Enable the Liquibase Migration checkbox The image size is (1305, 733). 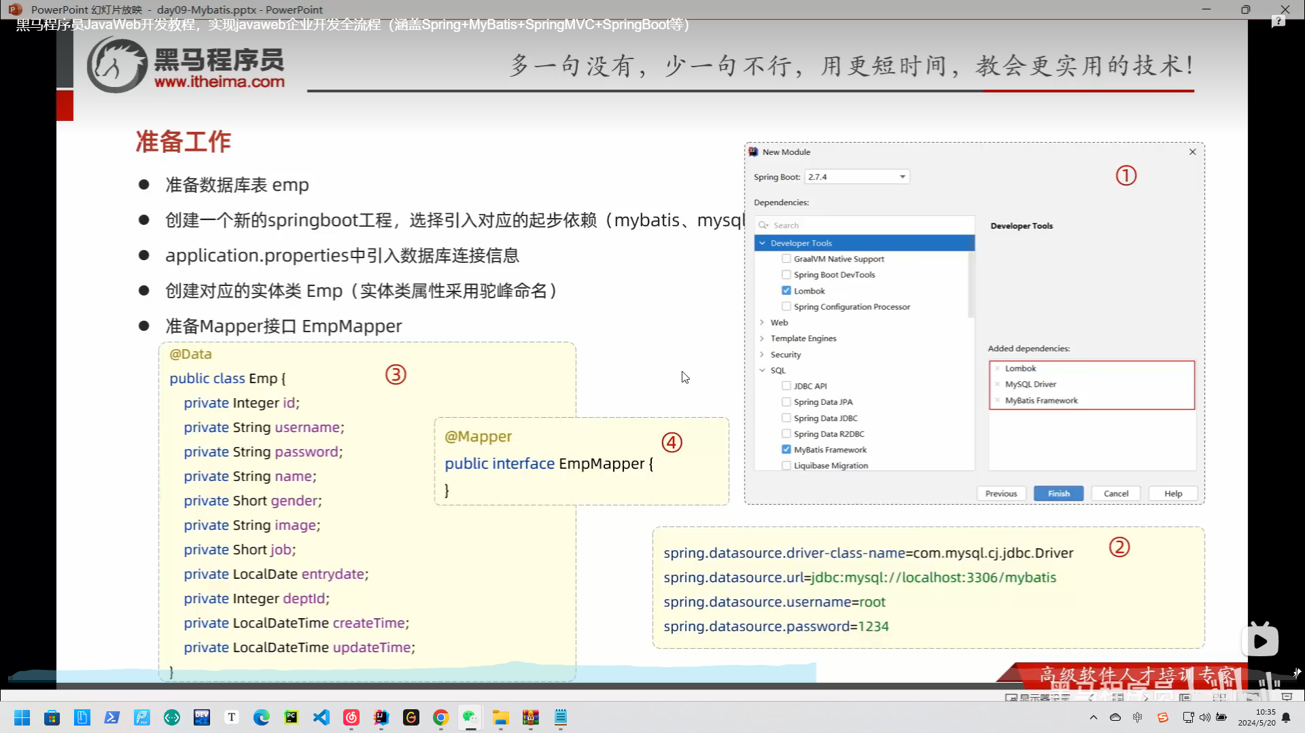[x=786, y=465]
